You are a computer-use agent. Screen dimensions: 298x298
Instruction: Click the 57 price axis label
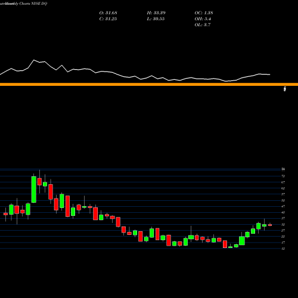point(283,194)
